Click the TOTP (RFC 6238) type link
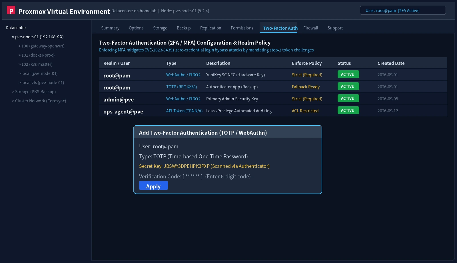Viewport: 457px width, 263px height. [x=182, y=87]
